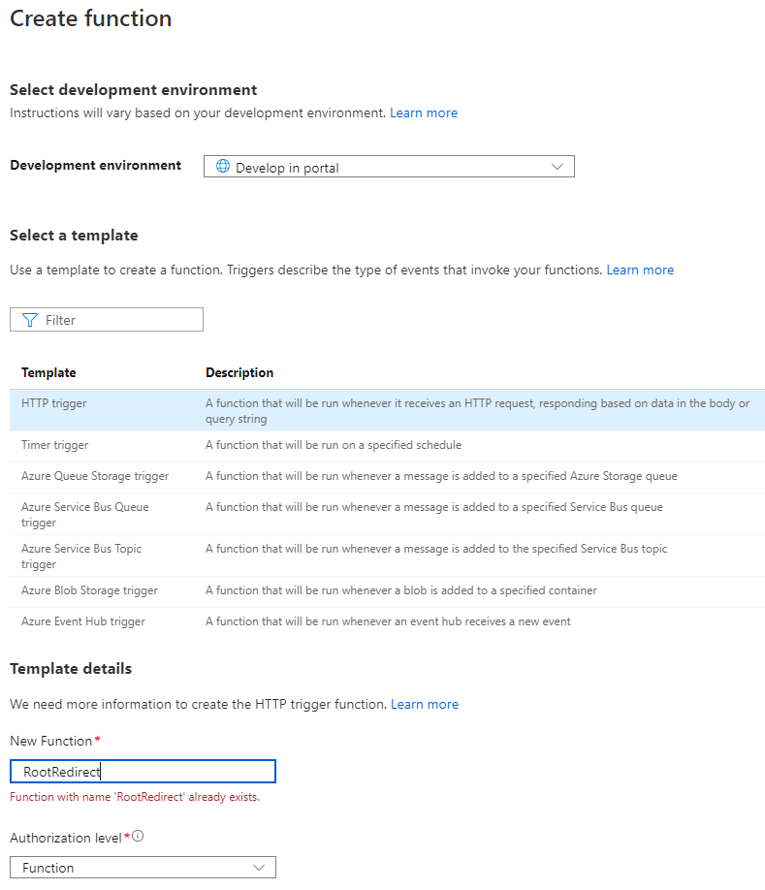
Task: Click the template Filter input field
Action: (x=116, y=320)
